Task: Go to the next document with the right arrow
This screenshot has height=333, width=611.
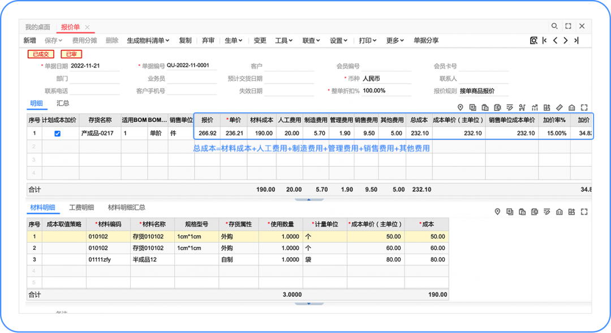Action: coord(565,40)
